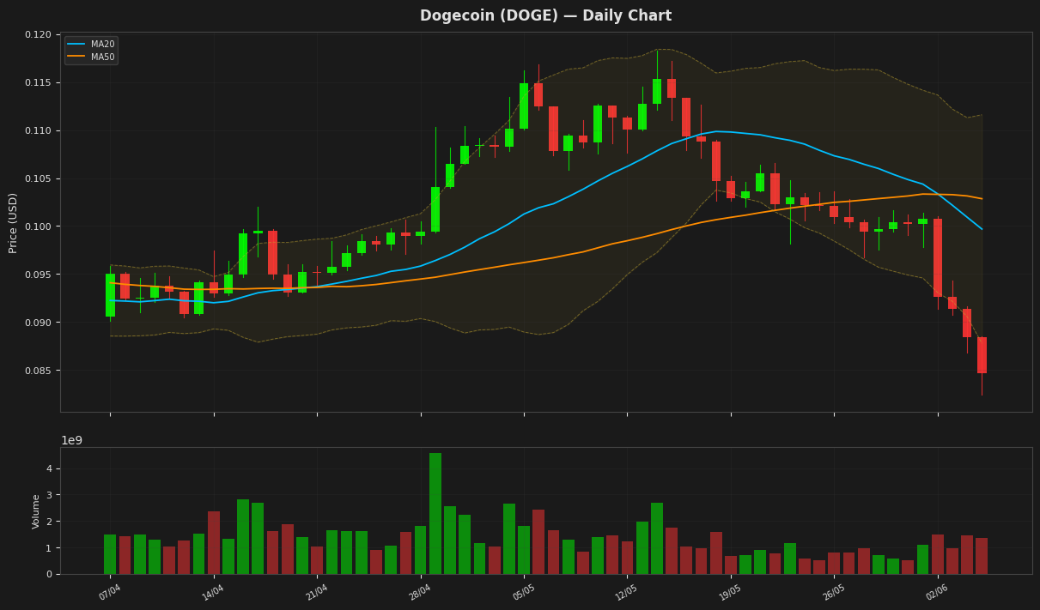The image size is (1040, 610).
Task: Click the volume axis tick label 3
Action: click(49, 495)
